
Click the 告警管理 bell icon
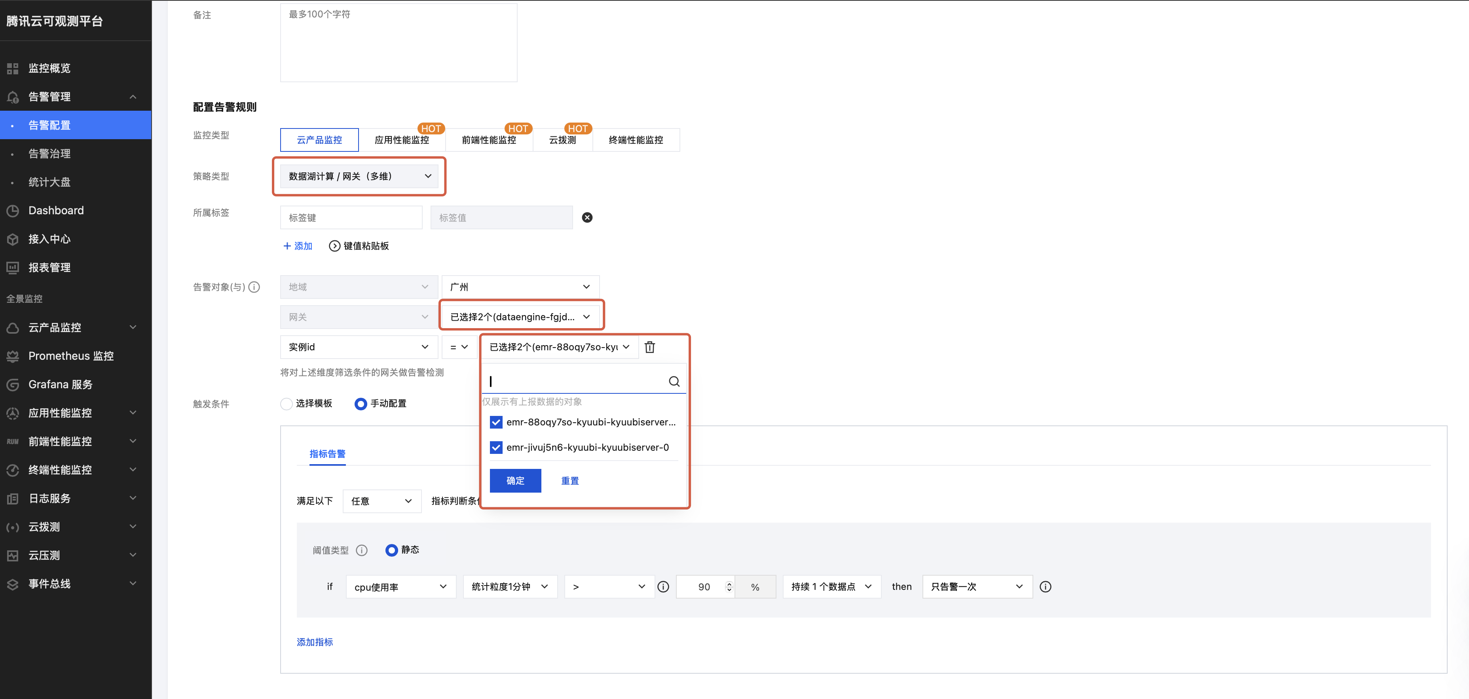(x=13, y=97)
